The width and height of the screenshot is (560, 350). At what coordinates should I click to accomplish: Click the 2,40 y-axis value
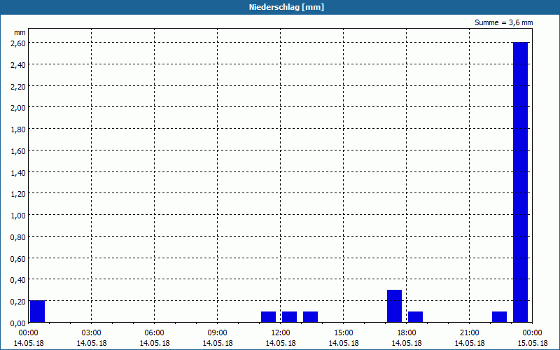click(20, 64)
